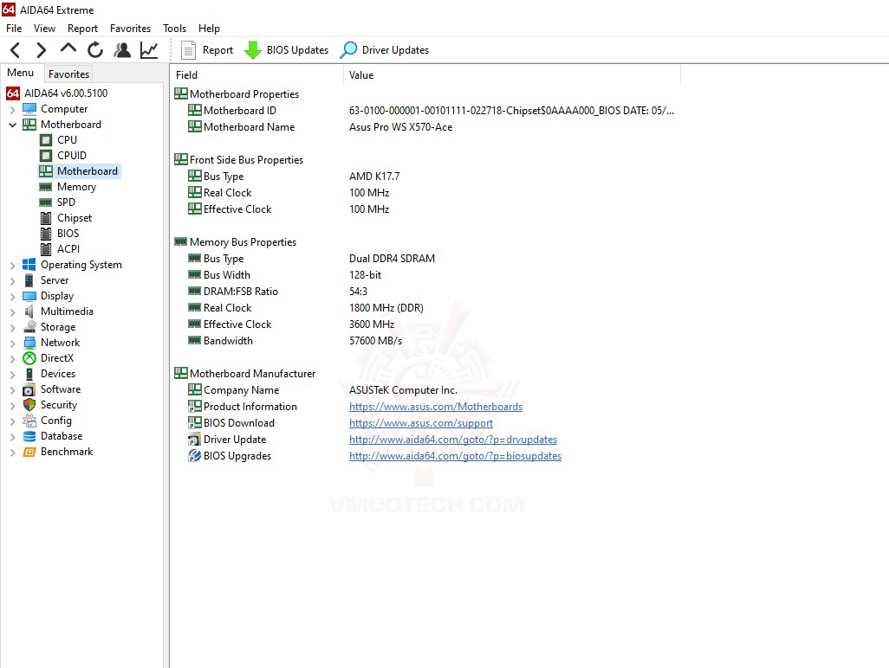This screenshot has width=889, height=668.
Task: Switch to the Favorites tab
Action: point(68,74)
